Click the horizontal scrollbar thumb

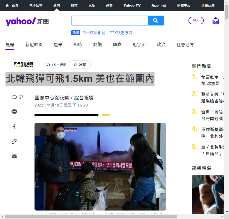tap(91, 217)
